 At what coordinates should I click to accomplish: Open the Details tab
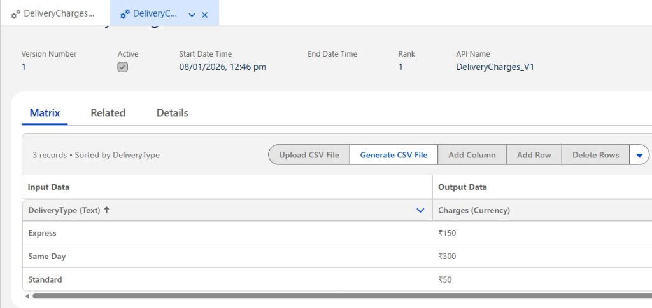tap(172, 112)
